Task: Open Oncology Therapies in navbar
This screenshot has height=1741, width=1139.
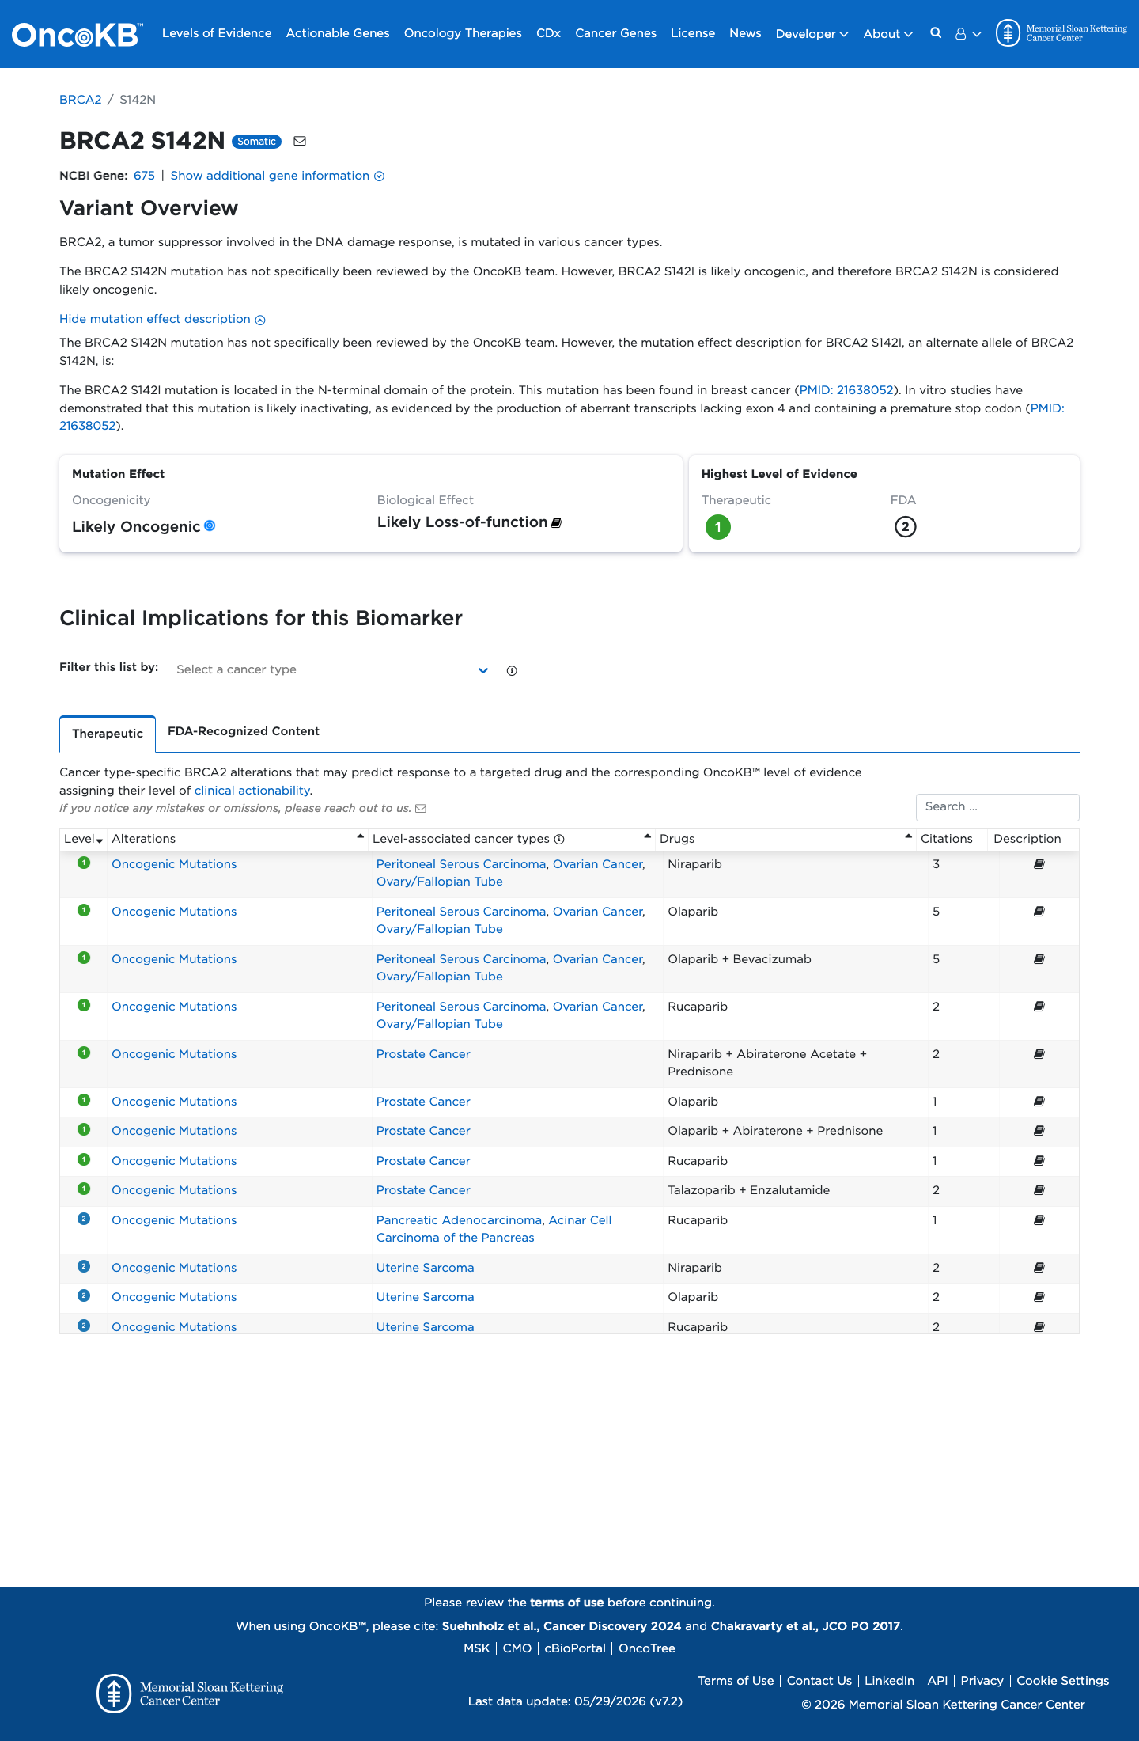Action: coord(463,33)
